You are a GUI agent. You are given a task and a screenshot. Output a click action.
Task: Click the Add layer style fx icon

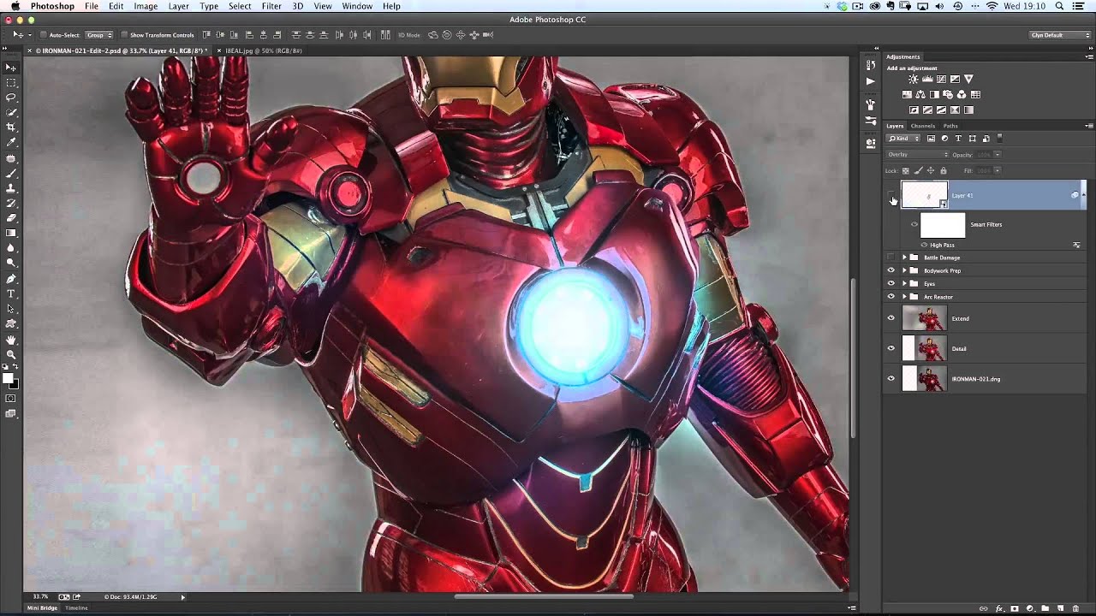998,608
